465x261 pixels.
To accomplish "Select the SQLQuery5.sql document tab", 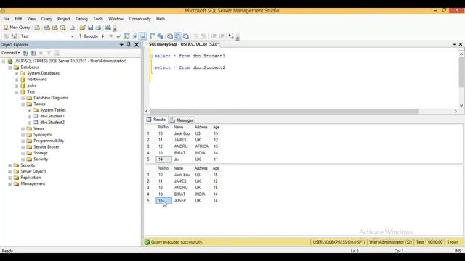I will pos(184,44).
